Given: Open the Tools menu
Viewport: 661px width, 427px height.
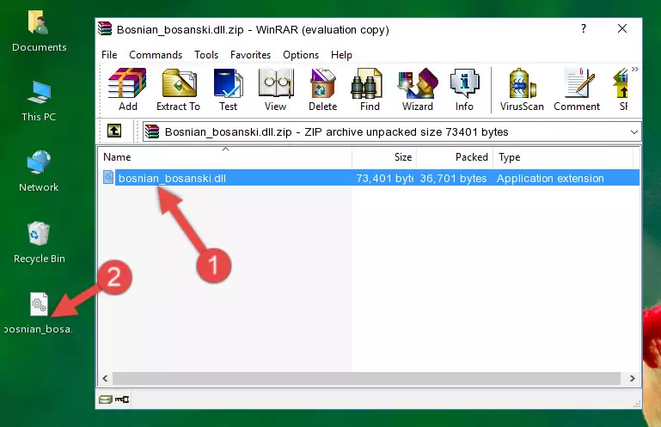Looking at the screenshot, I should (x=206, y=55).
